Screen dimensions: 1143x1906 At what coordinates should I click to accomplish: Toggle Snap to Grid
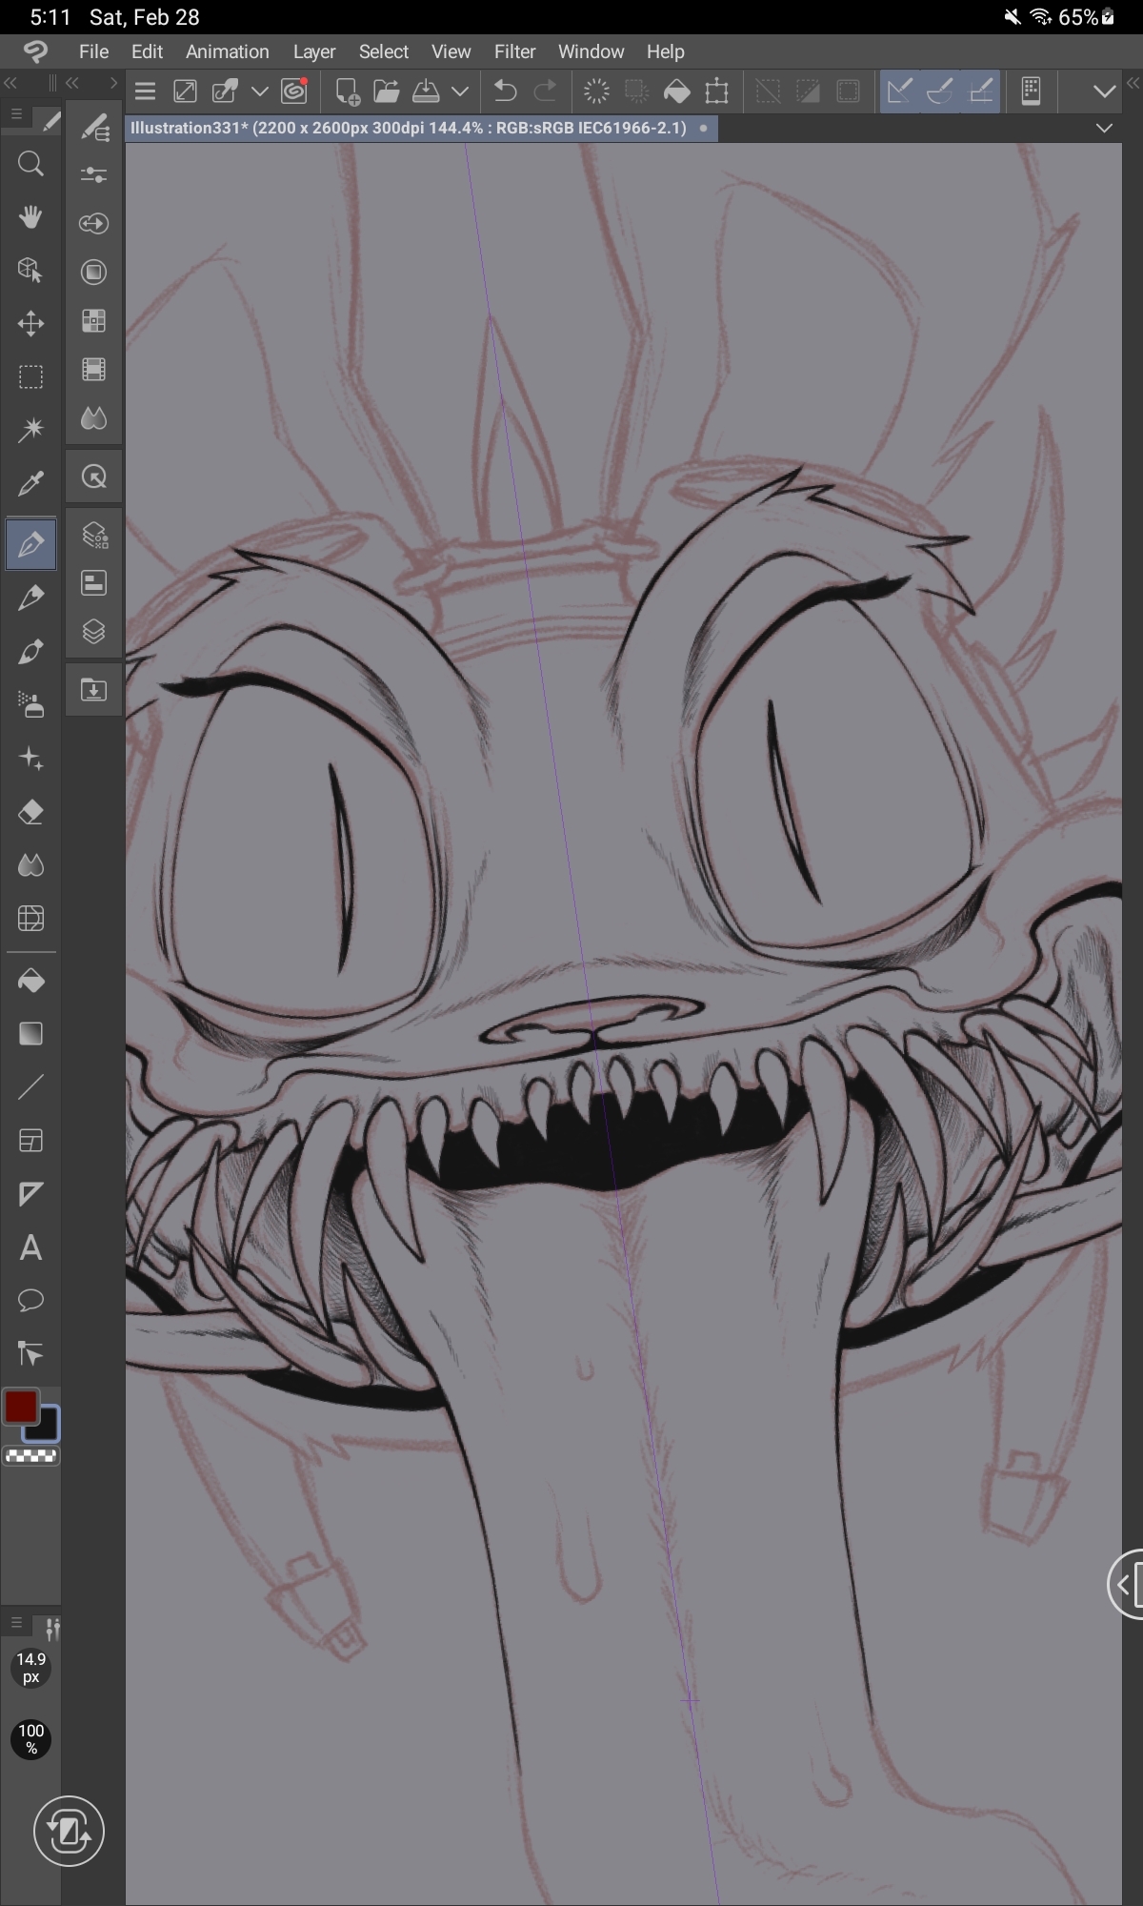coord(981,91)
